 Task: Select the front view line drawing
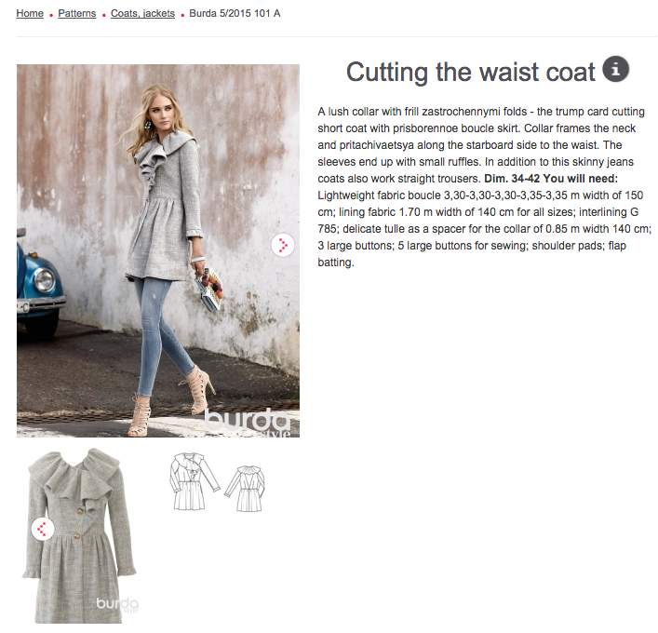point(195,481)
